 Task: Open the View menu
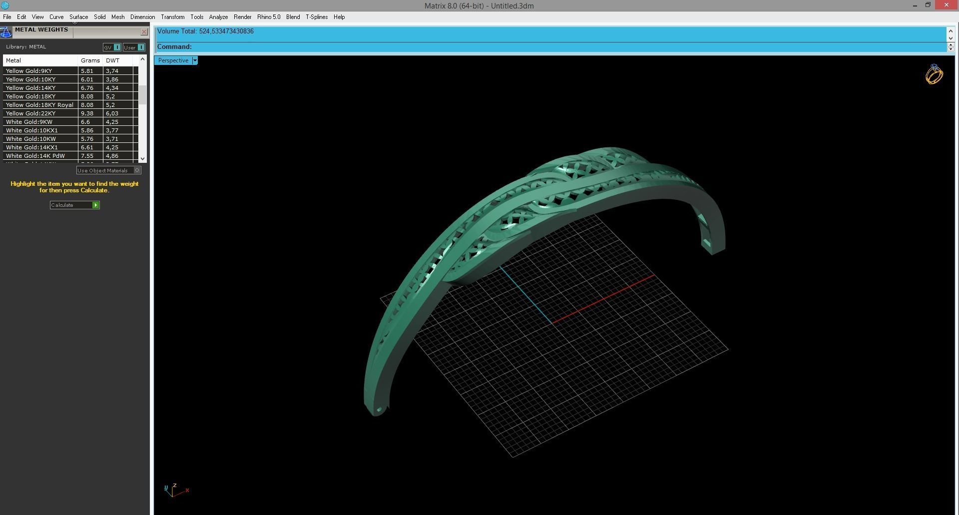tap(37, 17)
